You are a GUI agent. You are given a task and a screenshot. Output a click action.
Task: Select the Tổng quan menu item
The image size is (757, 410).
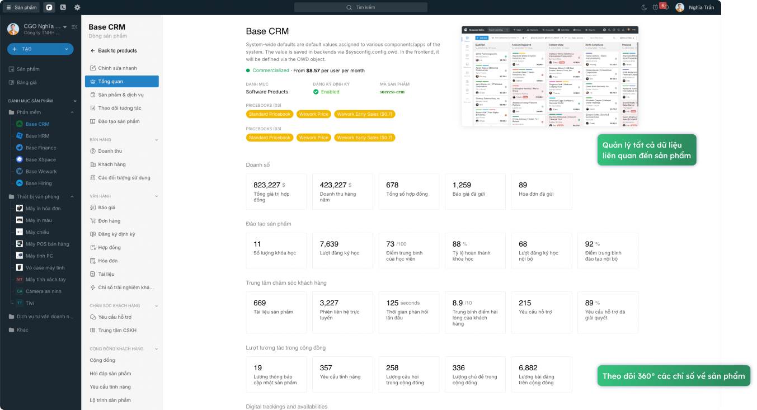(122, 82)
